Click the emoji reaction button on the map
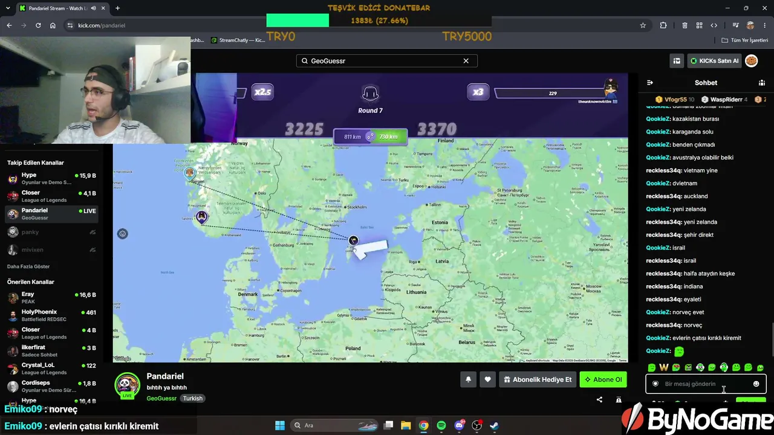The height and width of the screenshot is (435, 774). 123,234
